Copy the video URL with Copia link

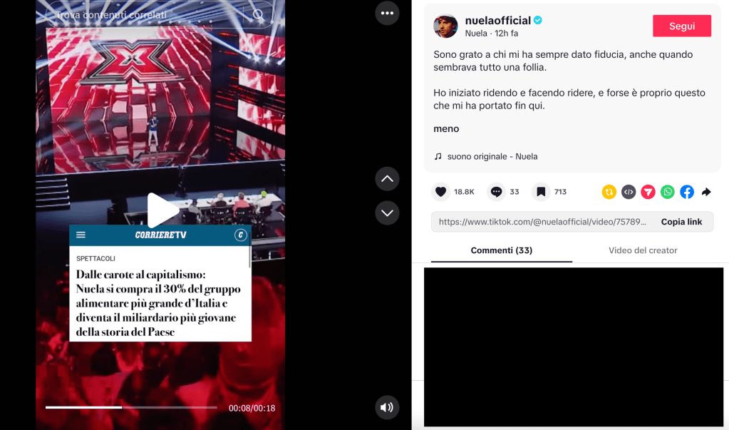coord(681,222)
